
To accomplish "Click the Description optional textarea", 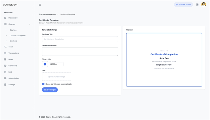I will [80, 51].
